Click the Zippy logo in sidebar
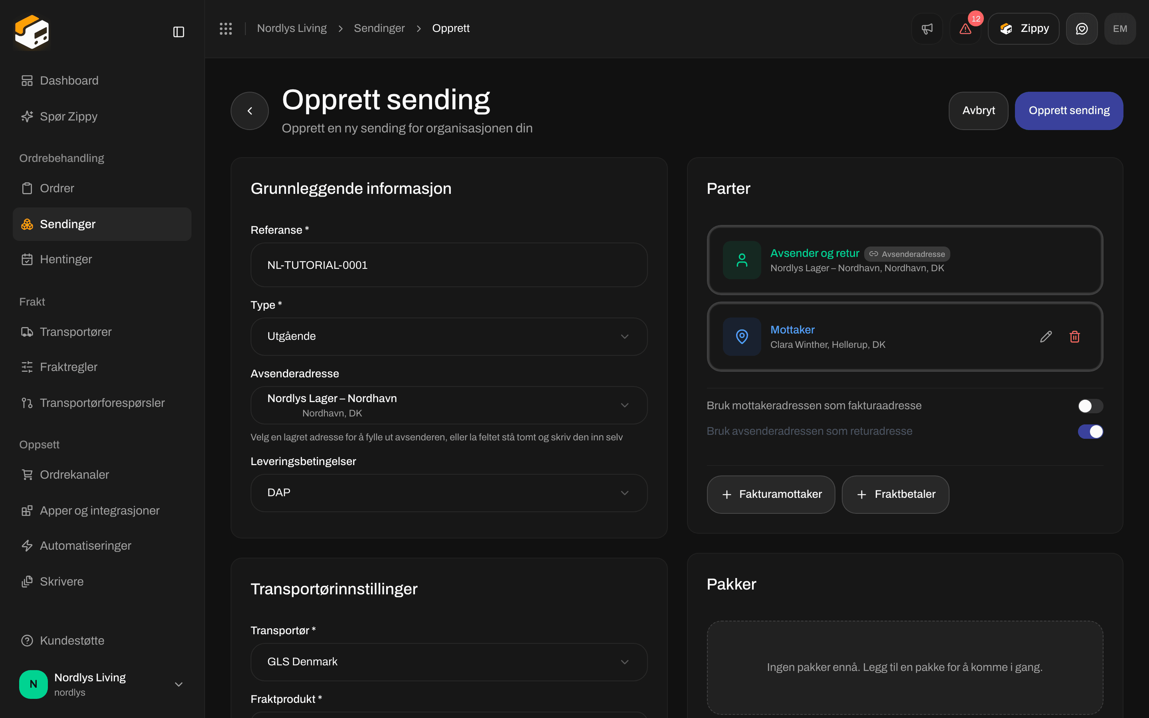This screenshot has width=1149, height=718. (x=32, y=32)
